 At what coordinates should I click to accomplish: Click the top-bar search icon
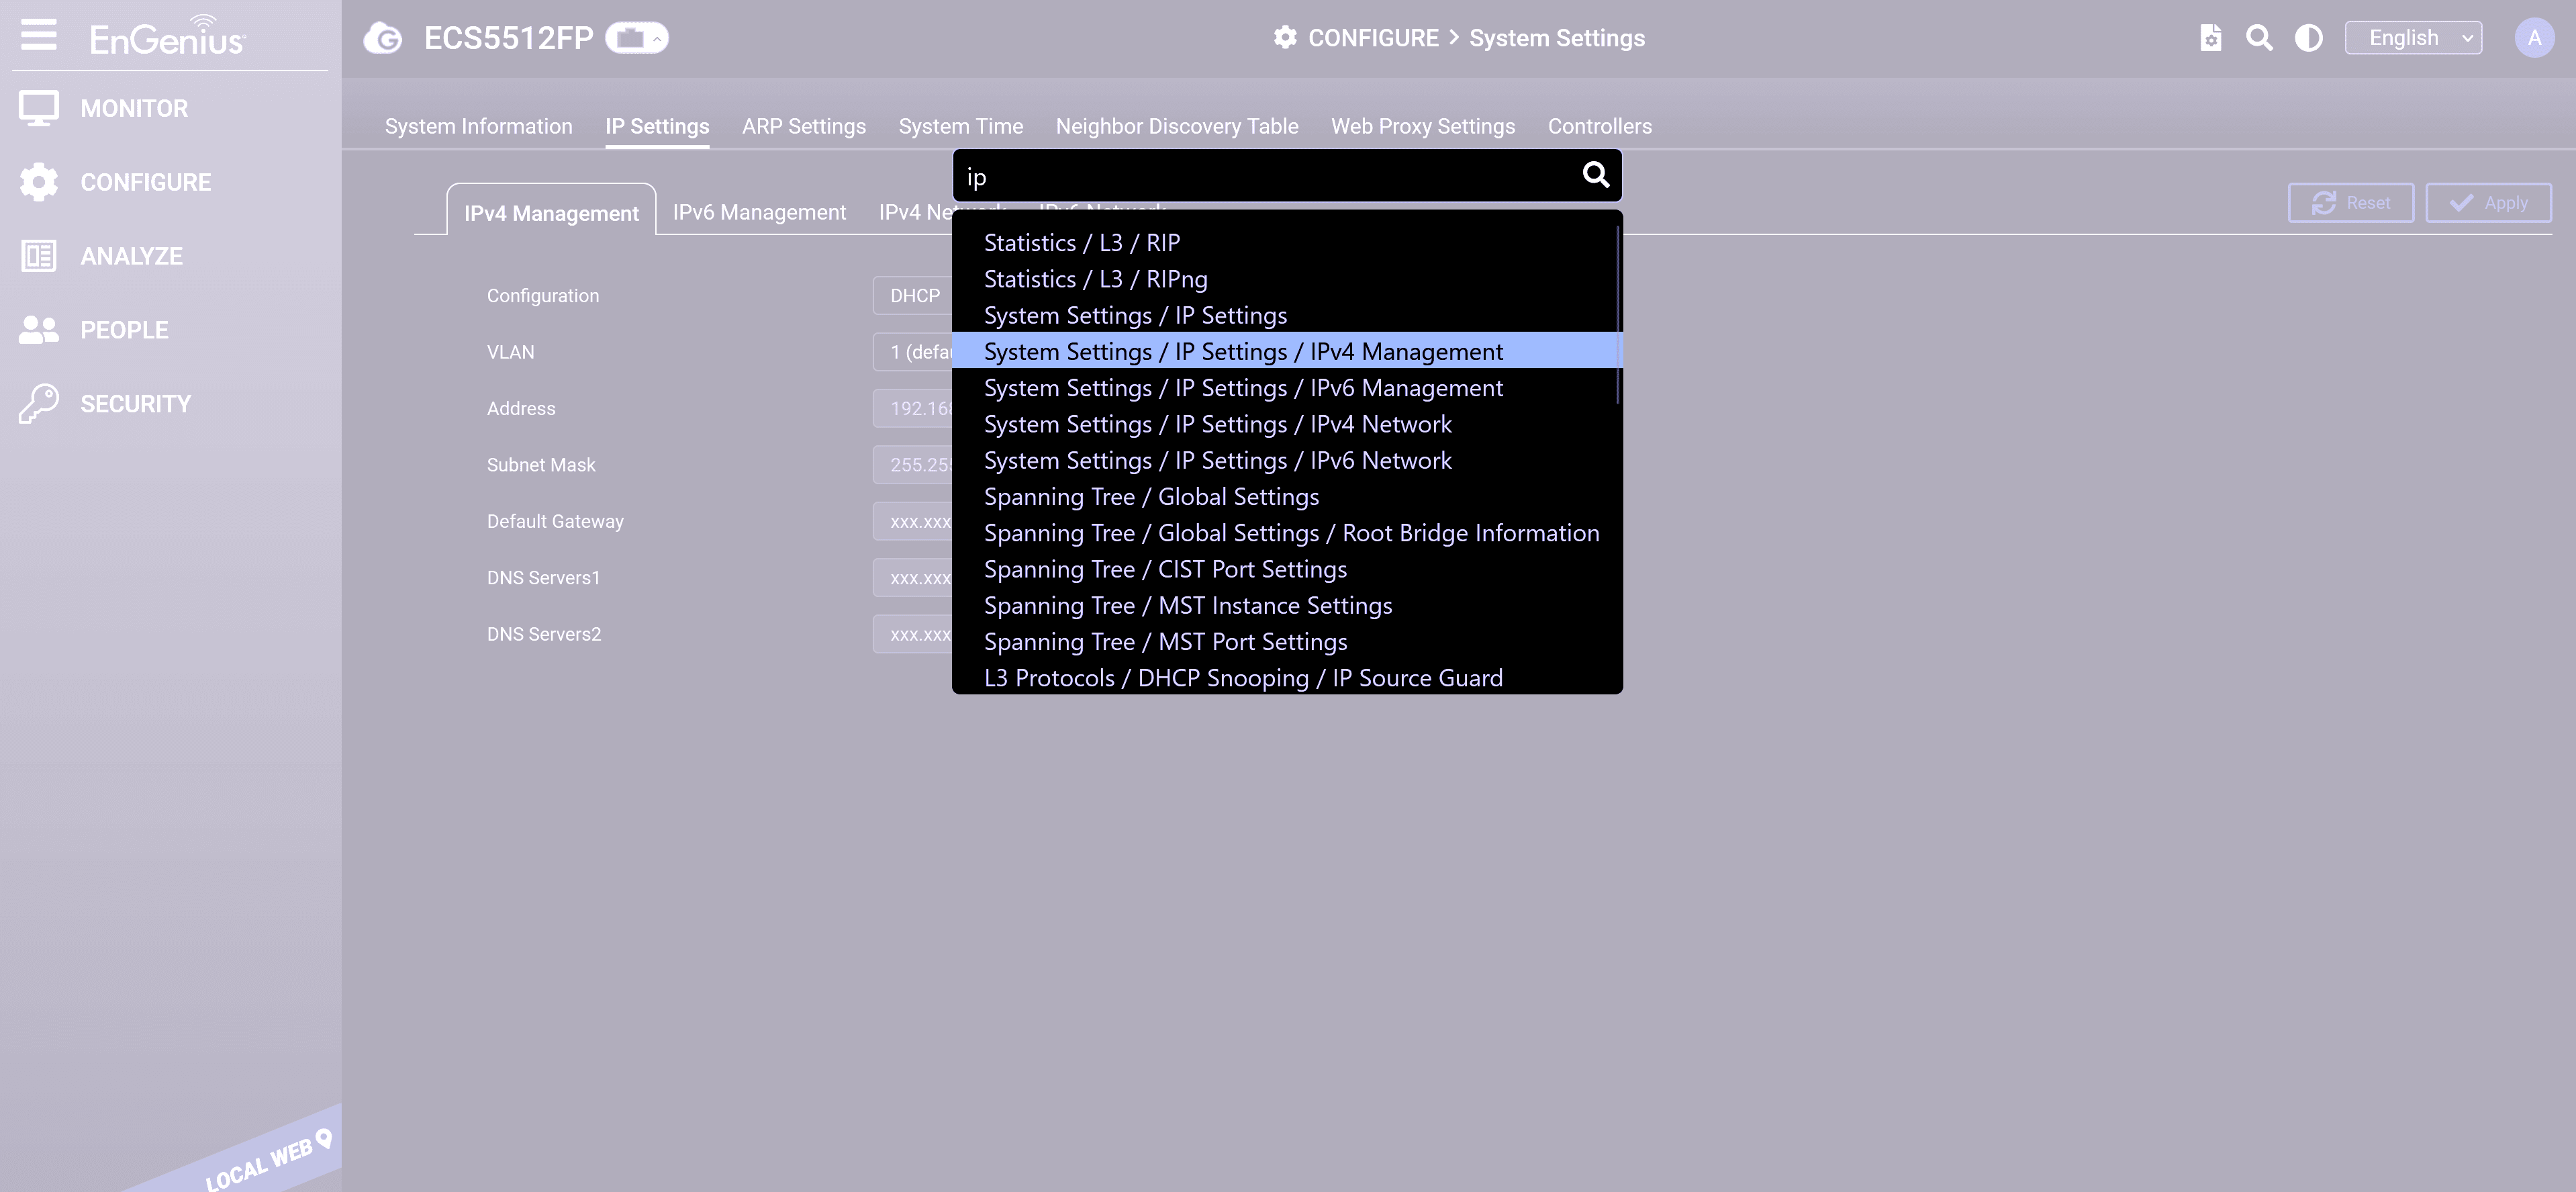click(x=2259, y=38)
